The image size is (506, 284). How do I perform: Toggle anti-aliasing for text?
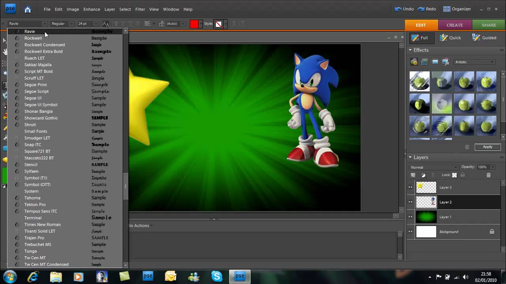106,24
